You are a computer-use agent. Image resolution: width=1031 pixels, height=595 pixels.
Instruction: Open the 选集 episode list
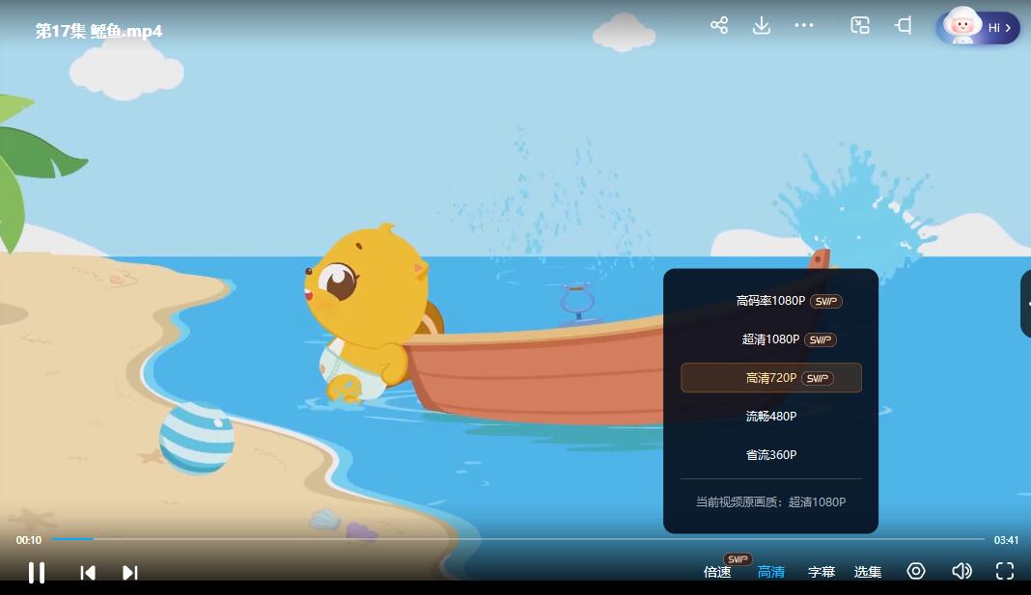click(x=867, y=572)
